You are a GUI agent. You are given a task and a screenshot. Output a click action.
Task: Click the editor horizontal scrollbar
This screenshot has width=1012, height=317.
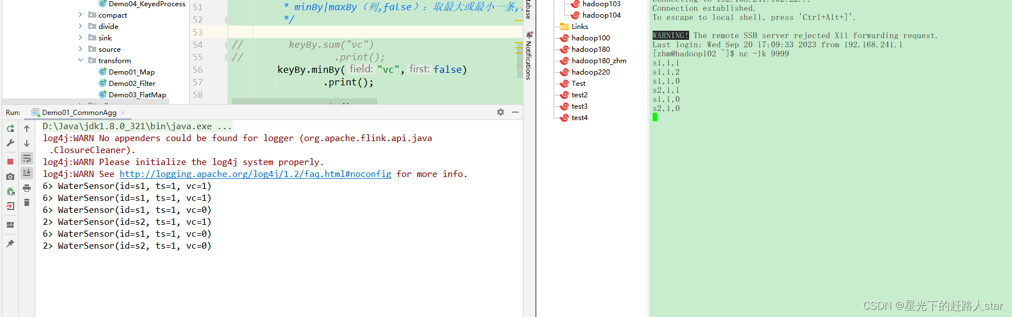[x=304, y=101]
